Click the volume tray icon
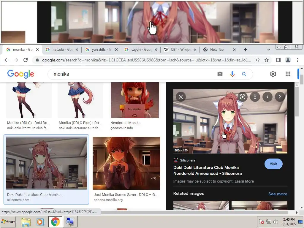This screenshot has width=304, height=228. click(x=275, y=222)
